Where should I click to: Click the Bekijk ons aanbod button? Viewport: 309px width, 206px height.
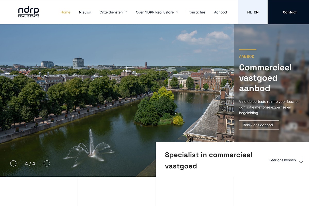(x=259, y=125)
